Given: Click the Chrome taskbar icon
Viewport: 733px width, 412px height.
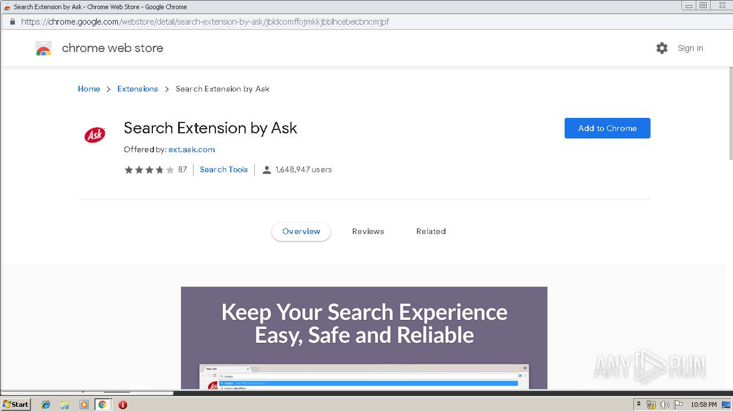Looking at the screenshot, I should [103, 405].
